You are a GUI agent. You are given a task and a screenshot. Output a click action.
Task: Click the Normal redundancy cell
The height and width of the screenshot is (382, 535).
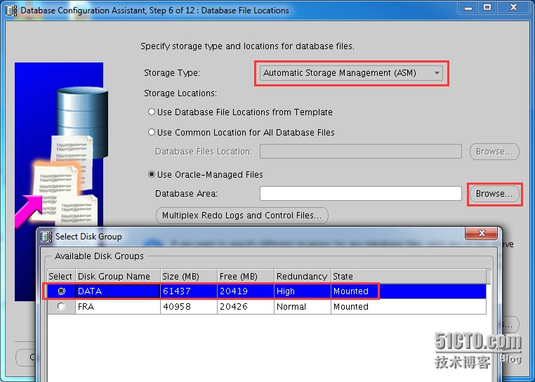click(303, 307)
